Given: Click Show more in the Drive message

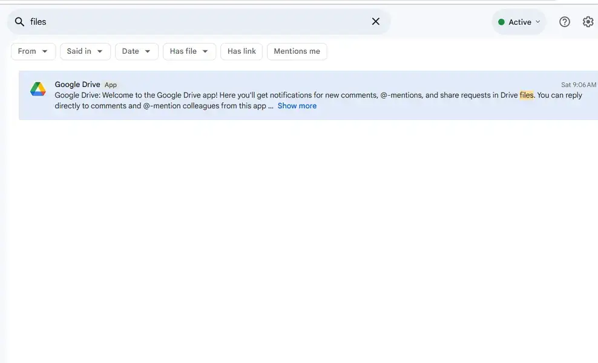Looking at the screenshot, I should (297, 106).
